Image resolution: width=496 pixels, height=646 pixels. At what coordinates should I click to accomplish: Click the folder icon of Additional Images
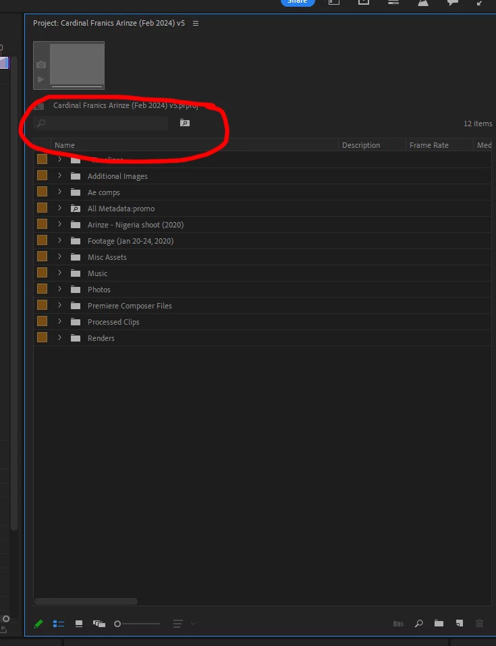[x=76, y=176]
